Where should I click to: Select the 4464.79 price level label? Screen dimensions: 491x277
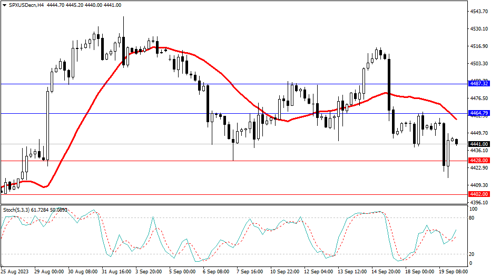pyautogui.click(x=479, y=113)
